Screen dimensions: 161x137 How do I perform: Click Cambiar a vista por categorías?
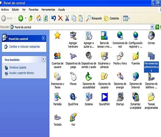[x=24, y=46]
